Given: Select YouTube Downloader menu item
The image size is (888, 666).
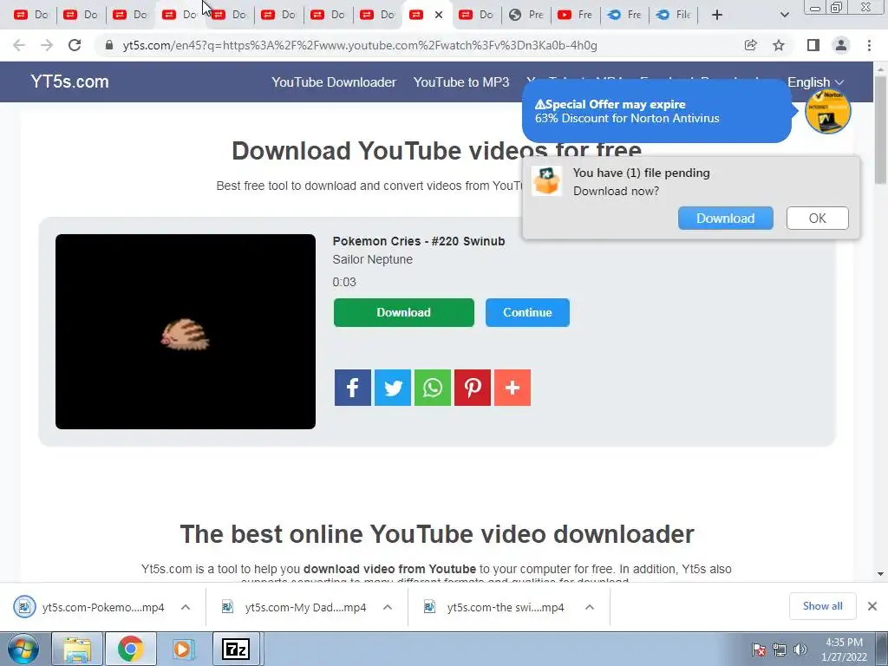Looking at the screenshot, I should point(334,82).
